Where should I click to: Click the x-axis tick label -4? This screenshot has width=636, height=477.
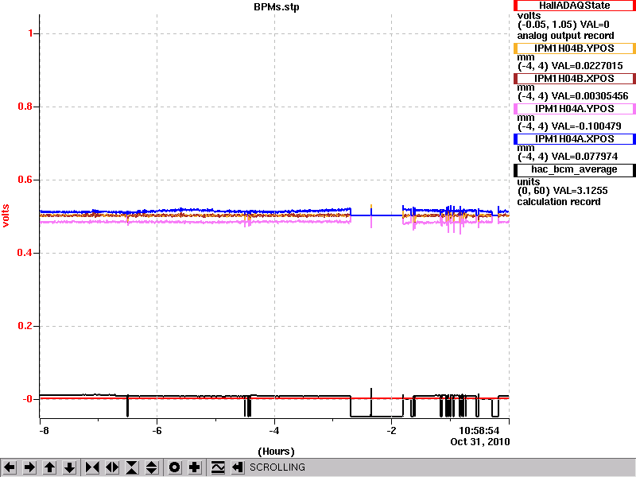tap(274, 431)
